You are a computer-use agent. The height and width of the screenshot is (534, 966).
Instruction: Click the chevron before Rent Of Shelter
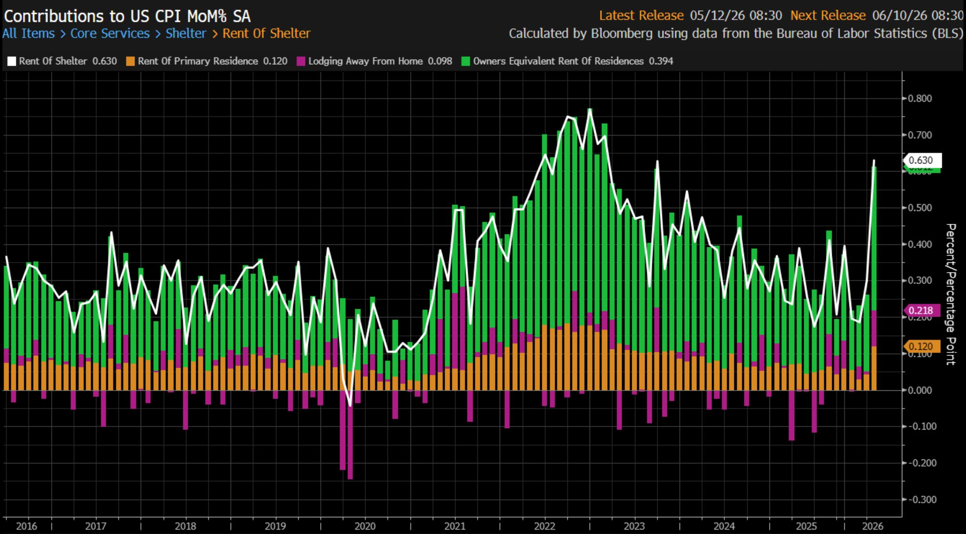point(214,34)
